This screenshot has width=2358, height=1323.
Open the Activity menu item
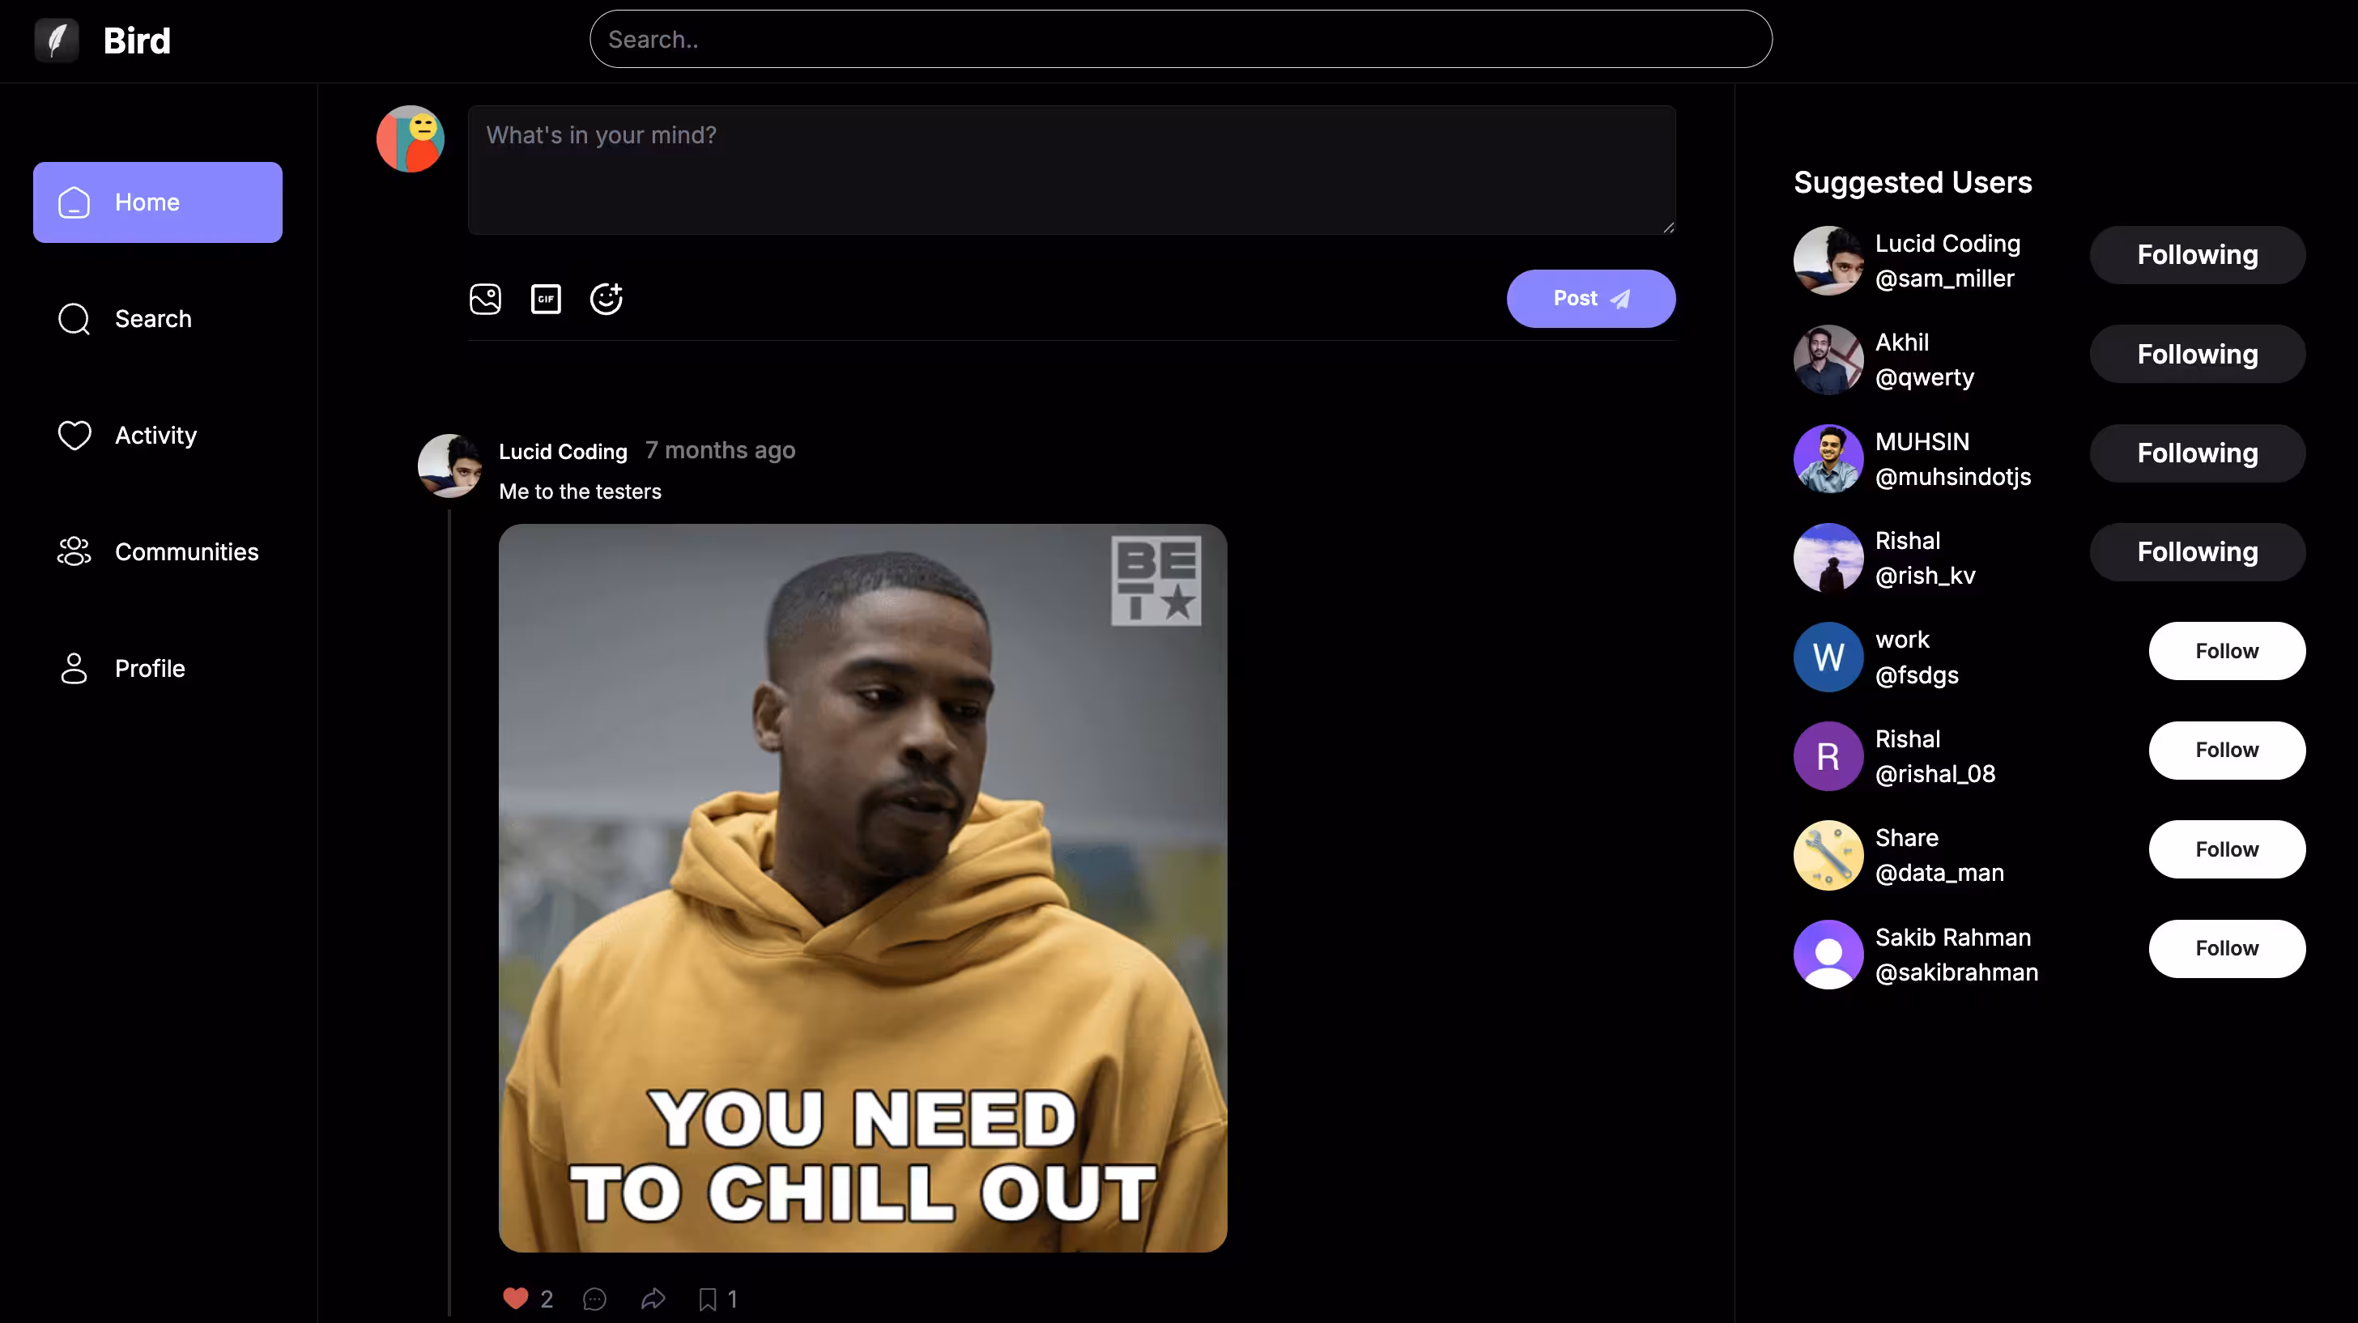[x=155, y=435]
